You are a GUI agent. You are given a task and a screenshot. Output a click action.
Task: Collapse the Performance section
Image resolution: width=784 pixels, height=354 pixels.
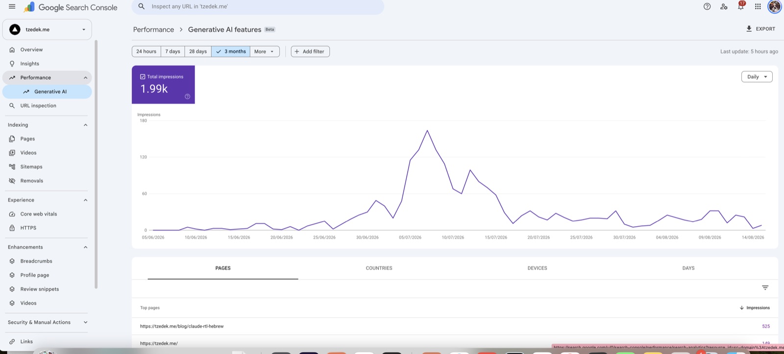(x=86, y=78)
